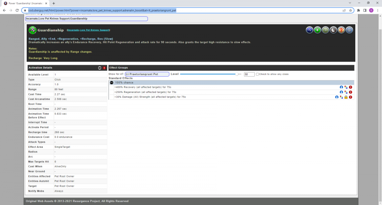Screen dimensions: 382x205
Task: Click red alert icon on Recovery effect row
Action: point(350,87)
